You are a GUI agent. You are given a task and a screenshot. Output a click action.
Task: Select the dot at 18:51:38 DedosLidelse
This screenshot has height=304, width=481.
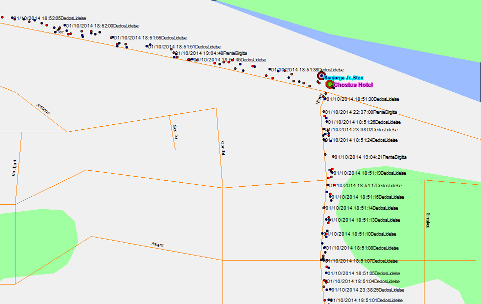[x=270, y=69]
